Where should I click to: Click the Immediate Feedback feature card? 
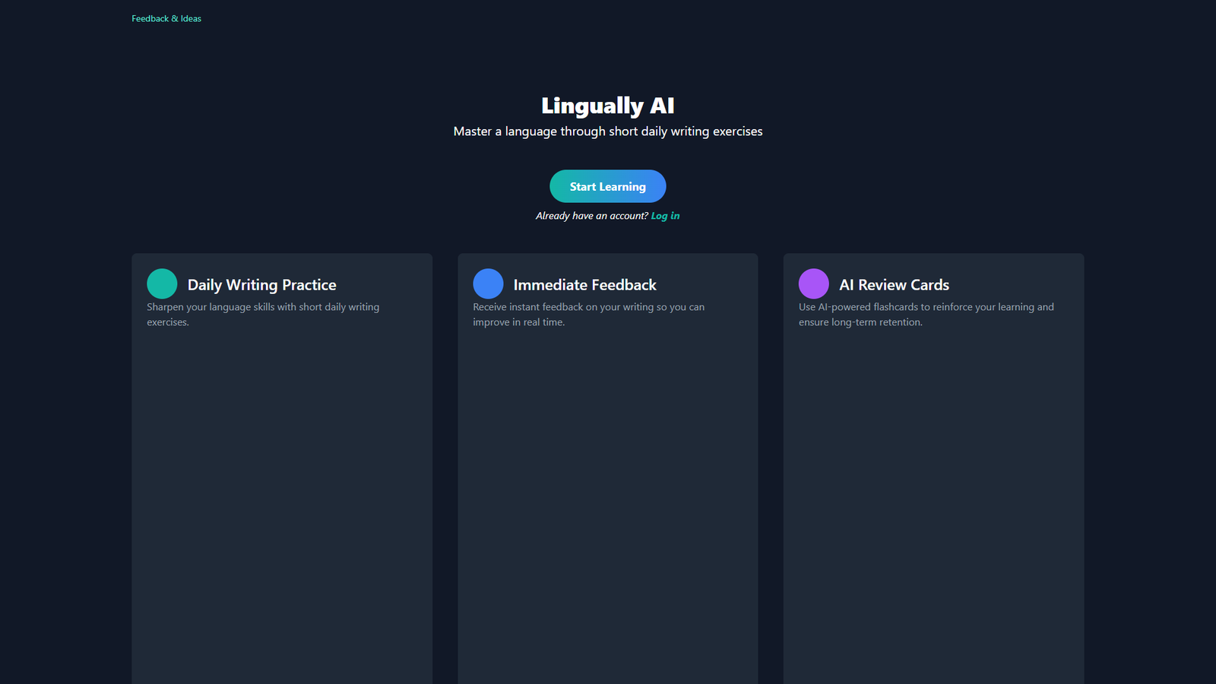(607, 456)
